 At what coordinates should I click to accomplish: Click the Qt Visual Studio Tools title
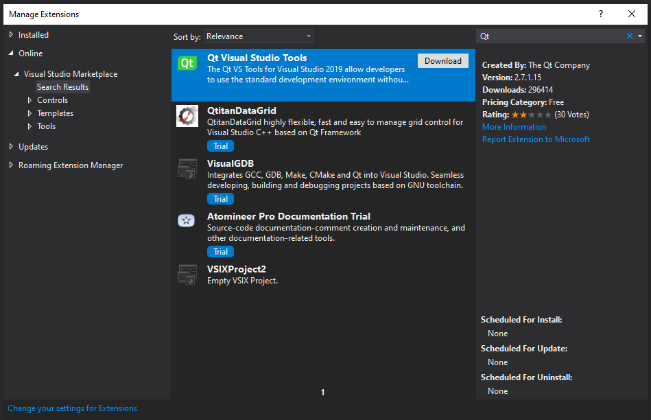tap(257, 58)
